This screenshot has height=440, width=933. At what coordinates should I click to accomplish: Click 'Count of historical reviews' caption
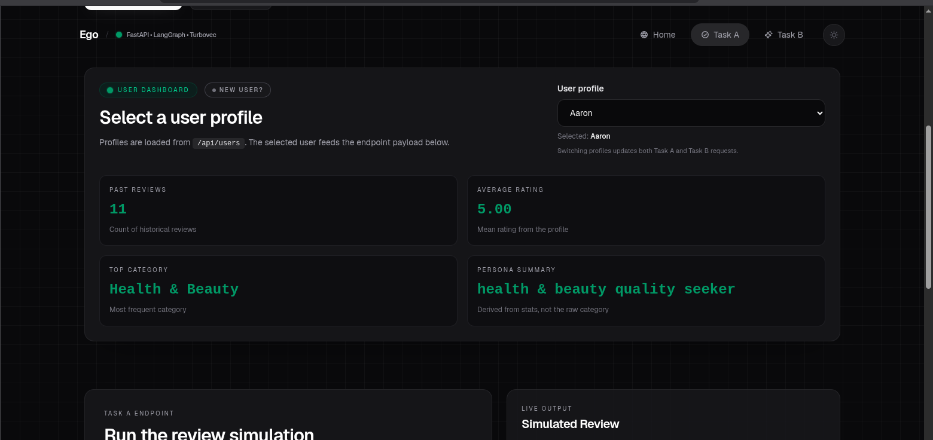coord(153,230)
